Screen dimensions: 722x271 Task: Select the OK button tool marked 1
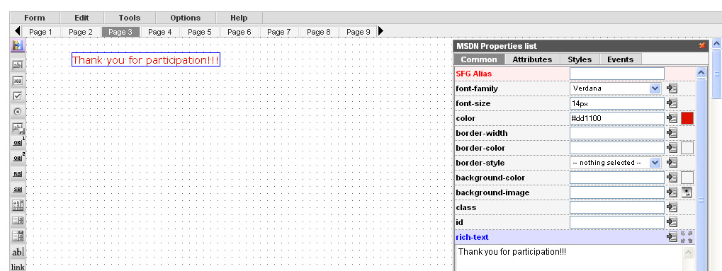(18, 143)
